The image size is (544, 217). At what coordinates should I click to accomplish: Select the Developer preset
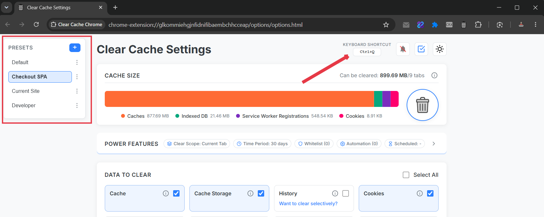point(40,106)
